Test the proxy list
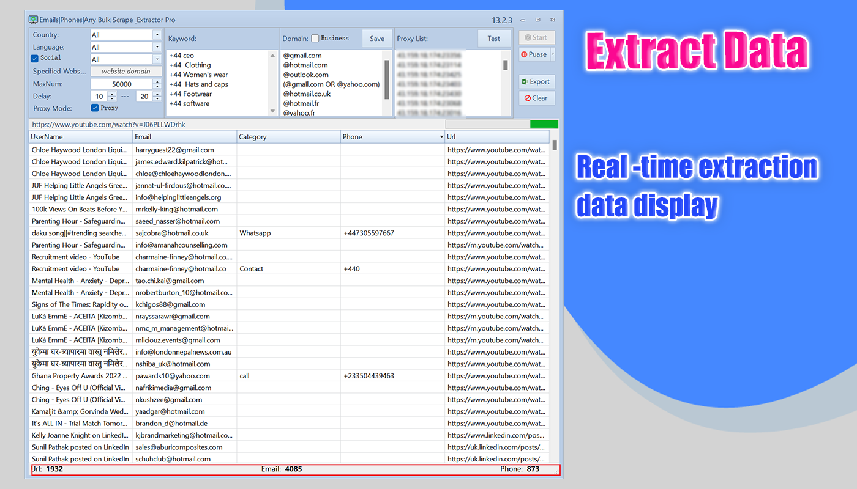857x489 pixels. 493,39
